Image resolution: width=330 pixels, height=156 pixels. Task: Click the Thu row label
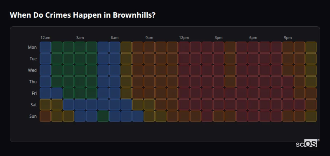(x=33, y=82)
